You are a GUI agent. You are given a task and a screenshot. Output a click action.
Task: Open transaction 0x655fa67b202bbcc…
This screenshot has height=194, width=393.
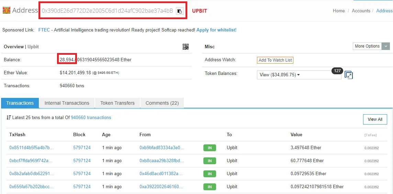[31, 186]
